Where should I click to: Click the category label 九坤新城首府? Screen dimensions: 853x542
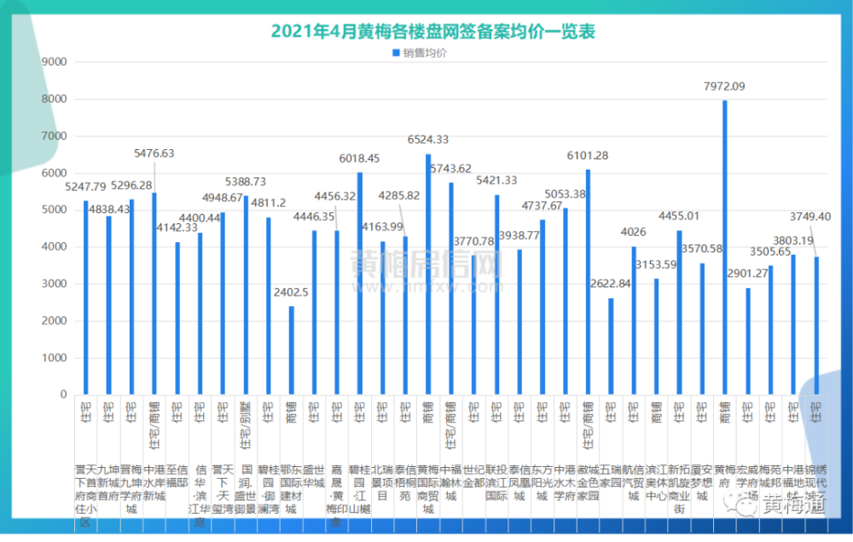[x=109, y=483]
